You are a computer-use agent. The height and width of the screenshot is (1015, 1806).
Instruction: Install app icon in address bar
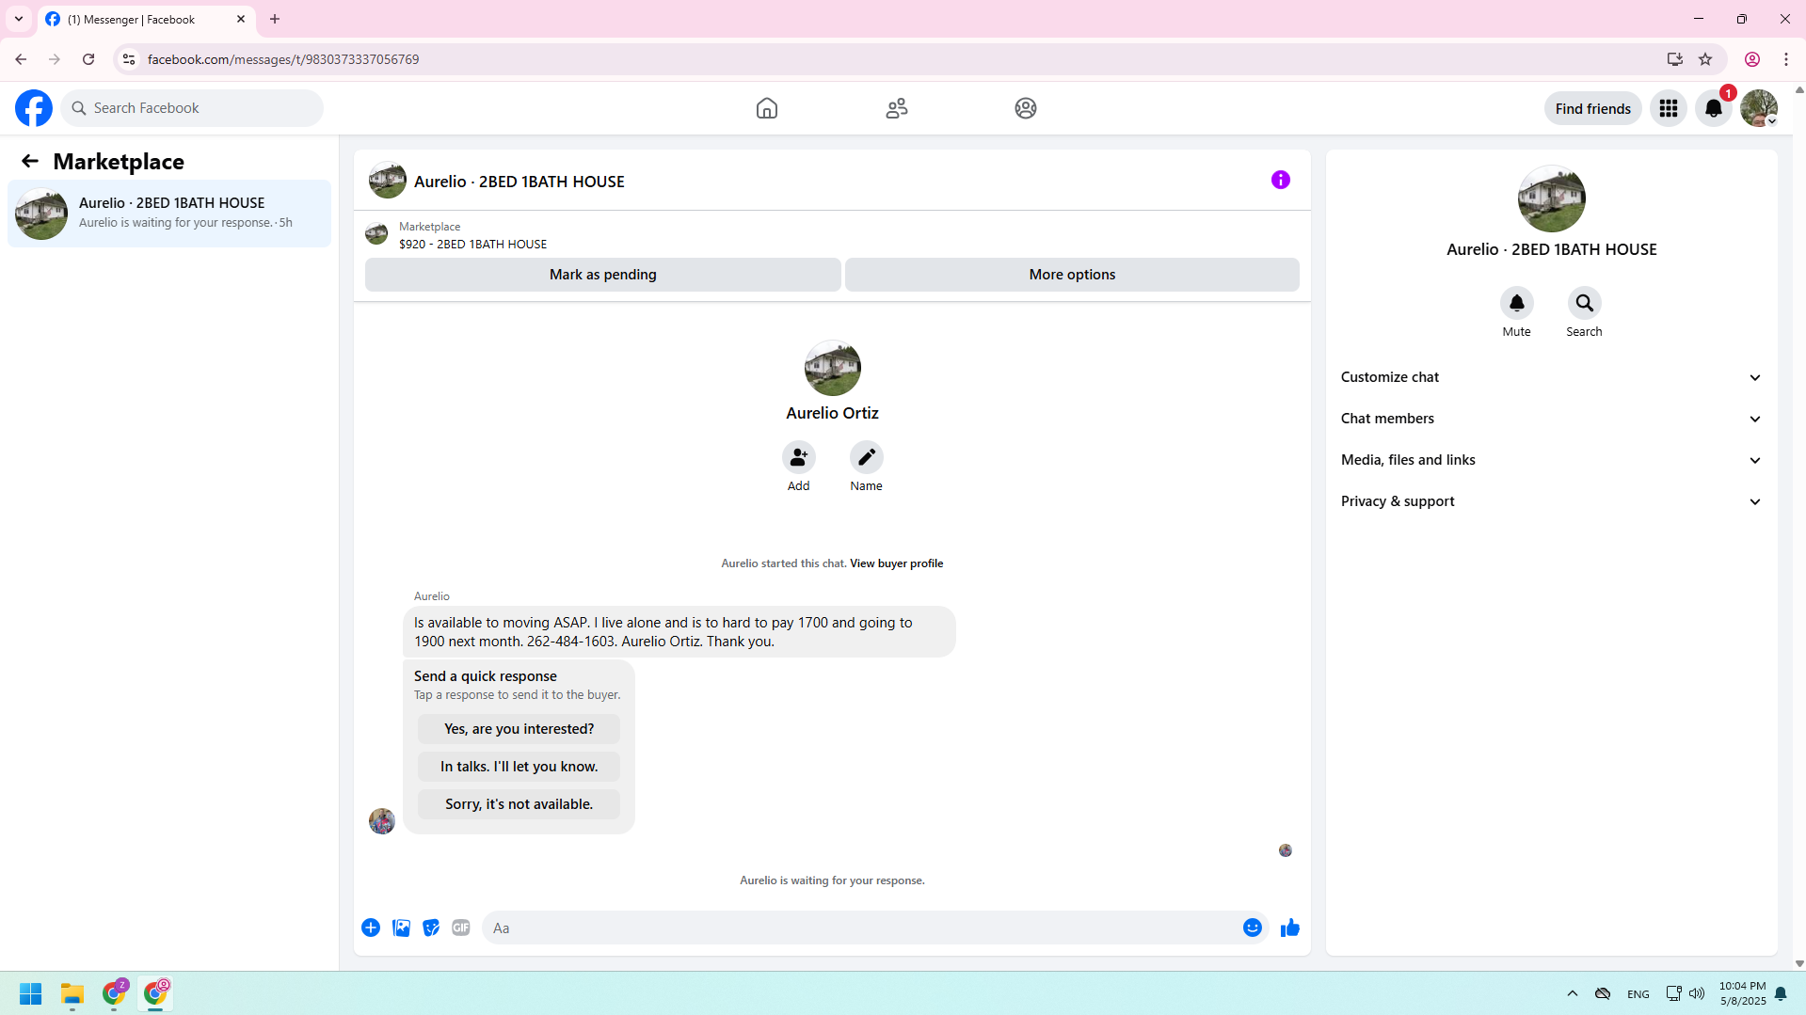1675,59
